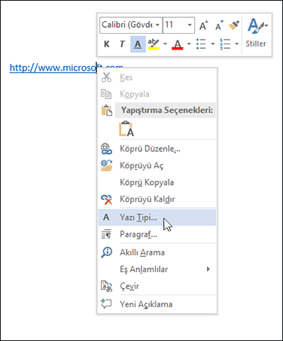Open the Paragraf... dialog entry
The width and height of the screenshot is (283, 341).
tap(157, 234)
